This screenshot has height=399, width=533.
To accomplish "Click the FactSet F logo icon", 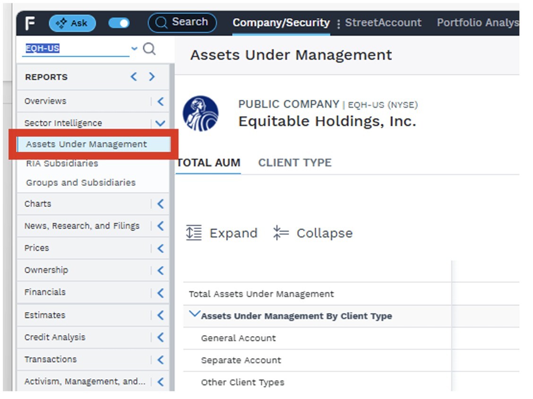I will 30,23.
